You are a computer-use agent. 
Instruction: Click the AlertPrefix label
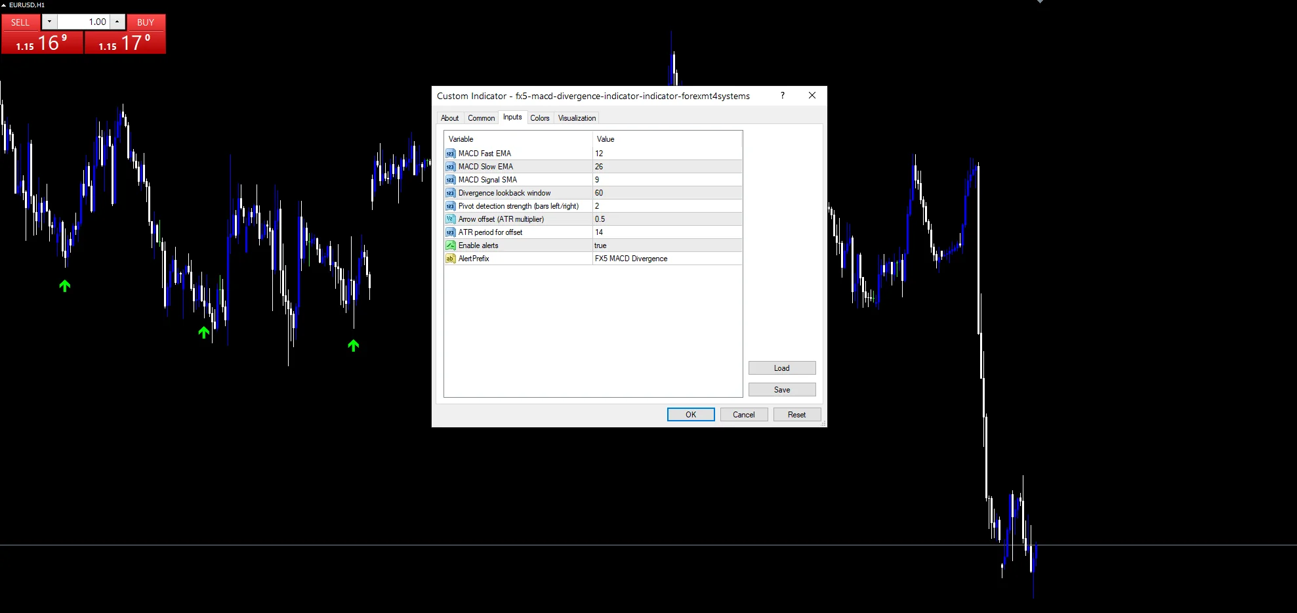[474, 259]
